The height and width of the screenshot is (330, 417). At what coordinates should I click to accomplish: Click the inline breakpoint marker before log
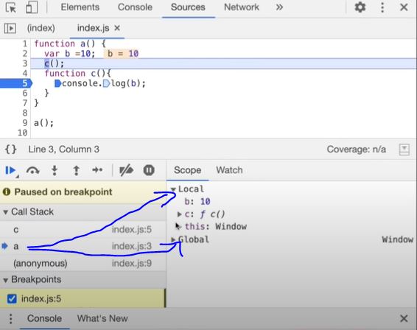(106, 83)
